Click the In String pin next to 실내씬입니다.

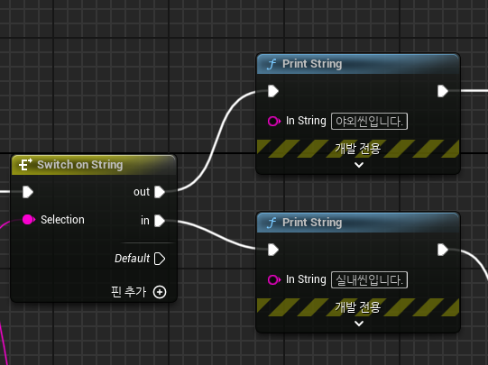click(274, 279)
